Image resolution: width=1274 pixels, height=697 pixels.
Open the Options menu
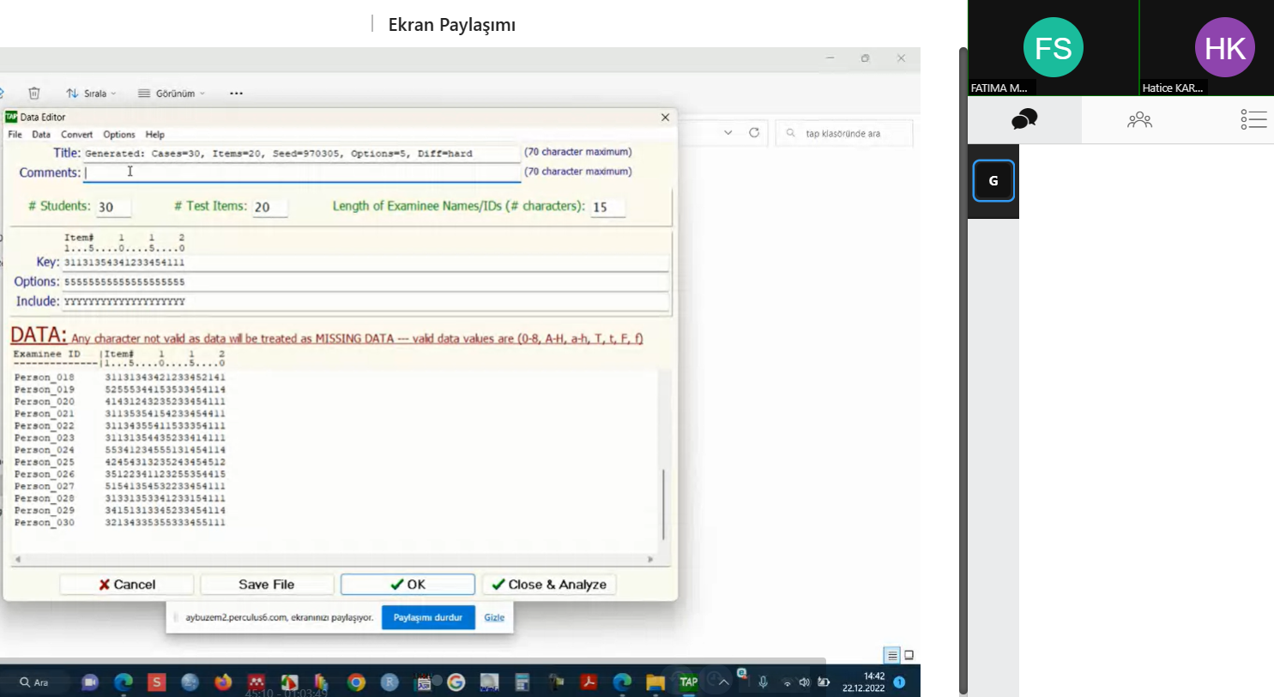(119, 135)
